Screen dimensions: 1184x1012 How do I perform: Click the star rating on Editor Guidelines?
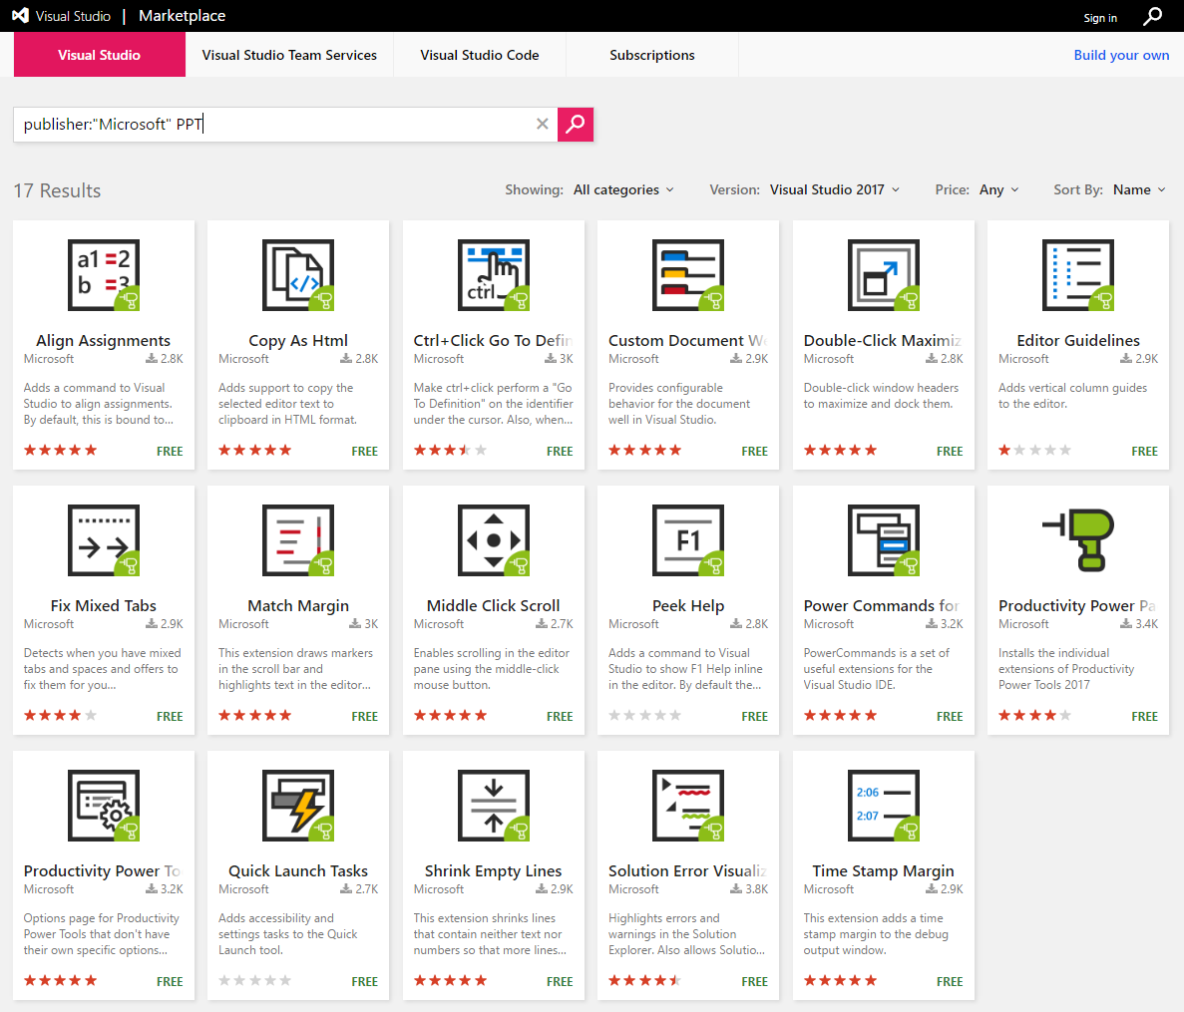(x=1034, y=450)
